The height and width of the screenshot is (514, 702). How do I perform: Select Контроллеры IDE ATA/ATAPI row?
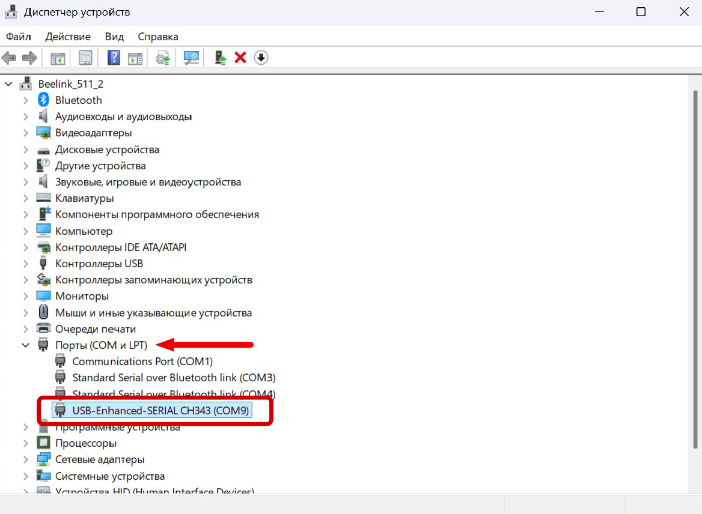pos(121,247)
